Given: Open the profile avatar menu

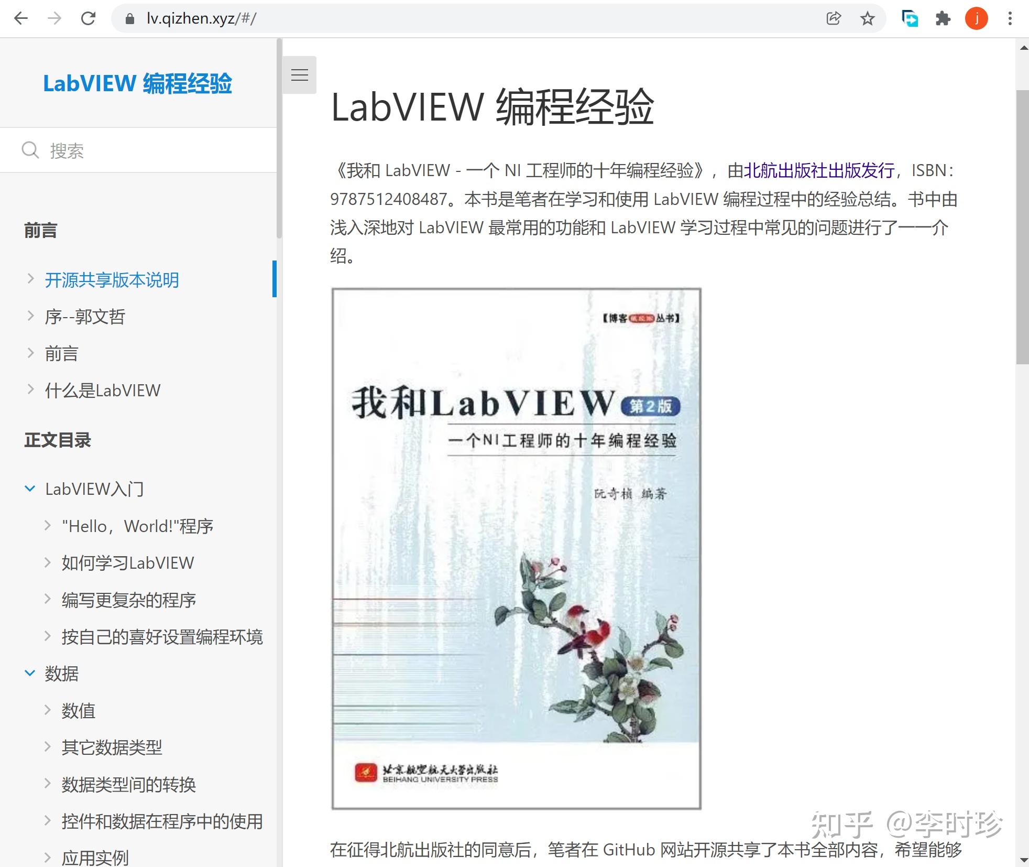Looking at the screenshot, I should pos(976,18).
